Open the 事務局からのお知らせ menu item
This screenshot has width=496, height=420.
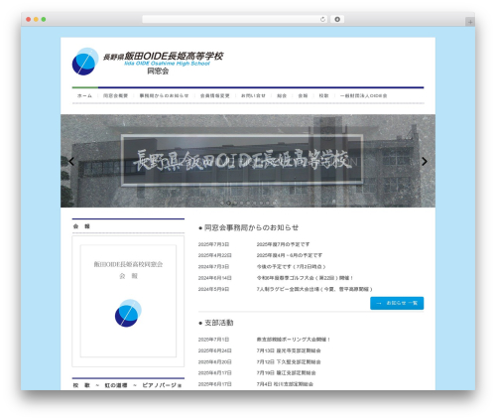(164, 95)
